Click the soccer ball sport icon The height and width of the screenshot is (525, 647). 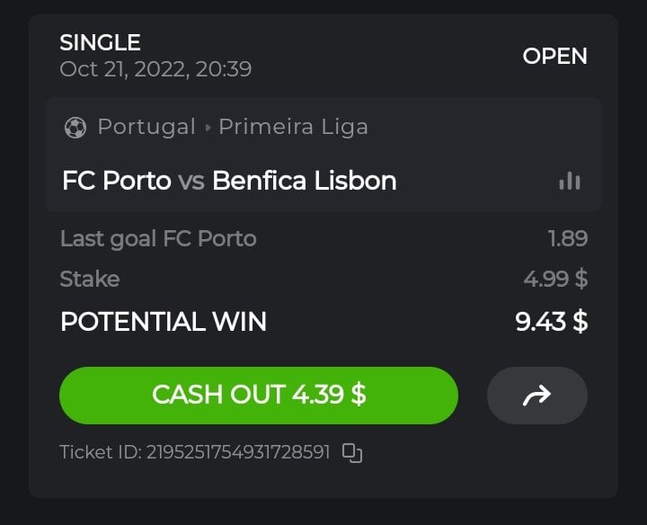(75, 128)
